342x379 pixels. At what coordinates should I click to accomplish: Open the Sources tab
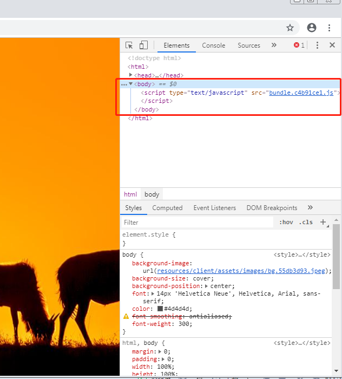pyautogui.click(x=249, y=45)
